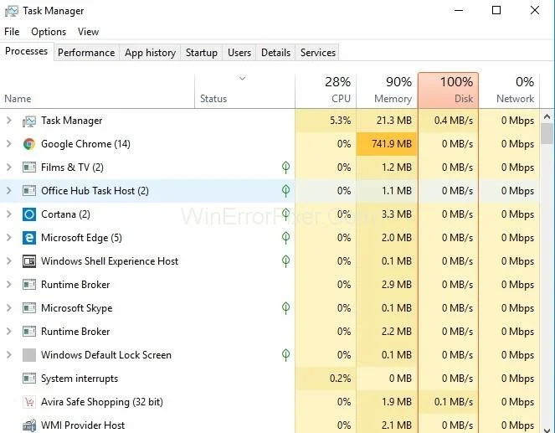This screenshot has width=555, height=433.
Task: Click the Google Chrome process icon
Action: 29,144
